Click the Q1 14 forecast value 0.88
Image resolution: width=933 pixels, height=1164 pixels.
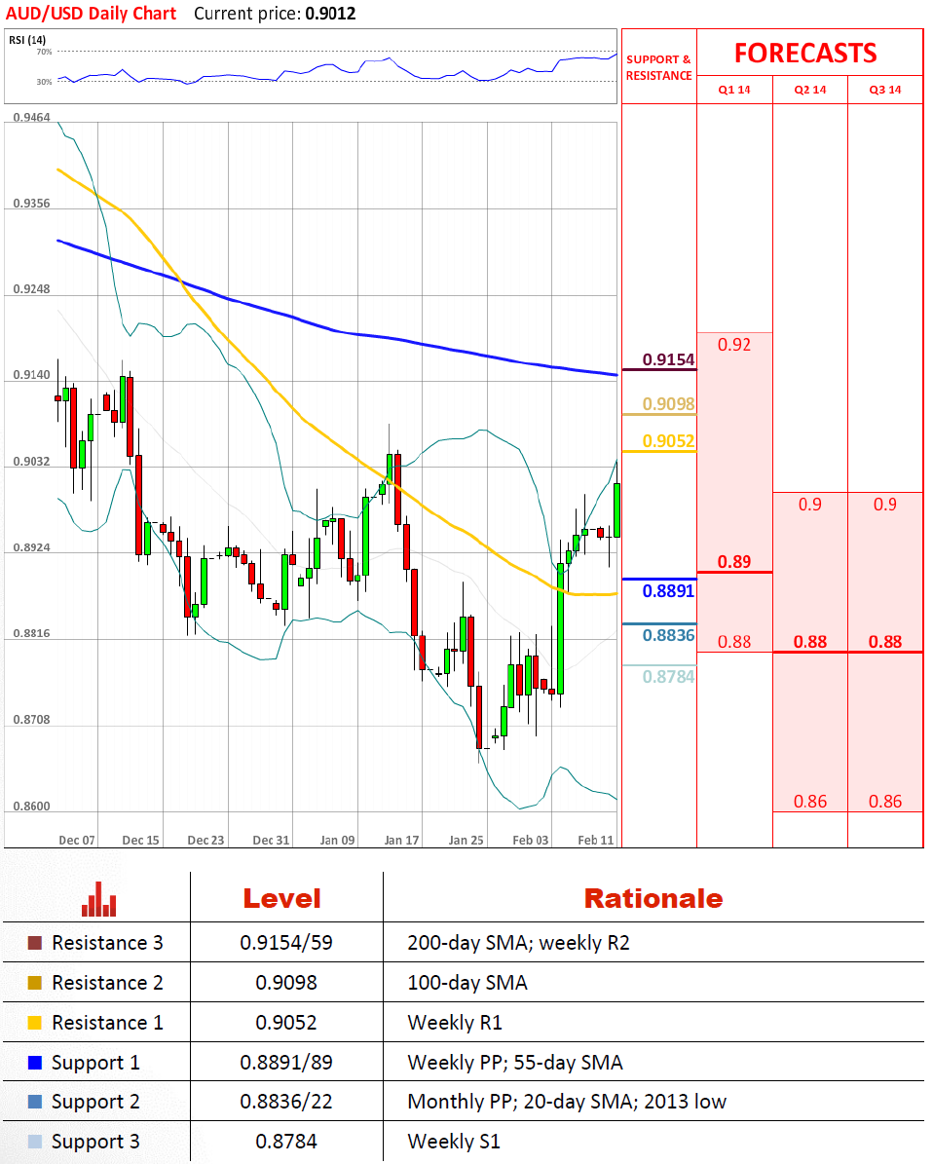(x=734, y=641)
